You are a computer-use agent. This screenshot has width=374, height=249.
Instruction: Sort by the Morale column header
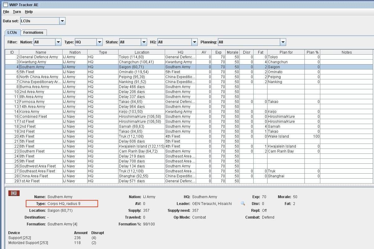coord(232,52)
